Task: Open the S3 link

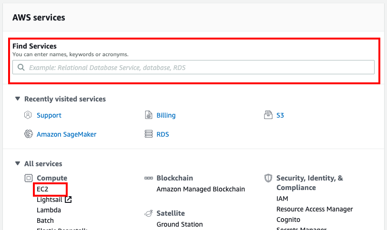Action: coord(280,115)
